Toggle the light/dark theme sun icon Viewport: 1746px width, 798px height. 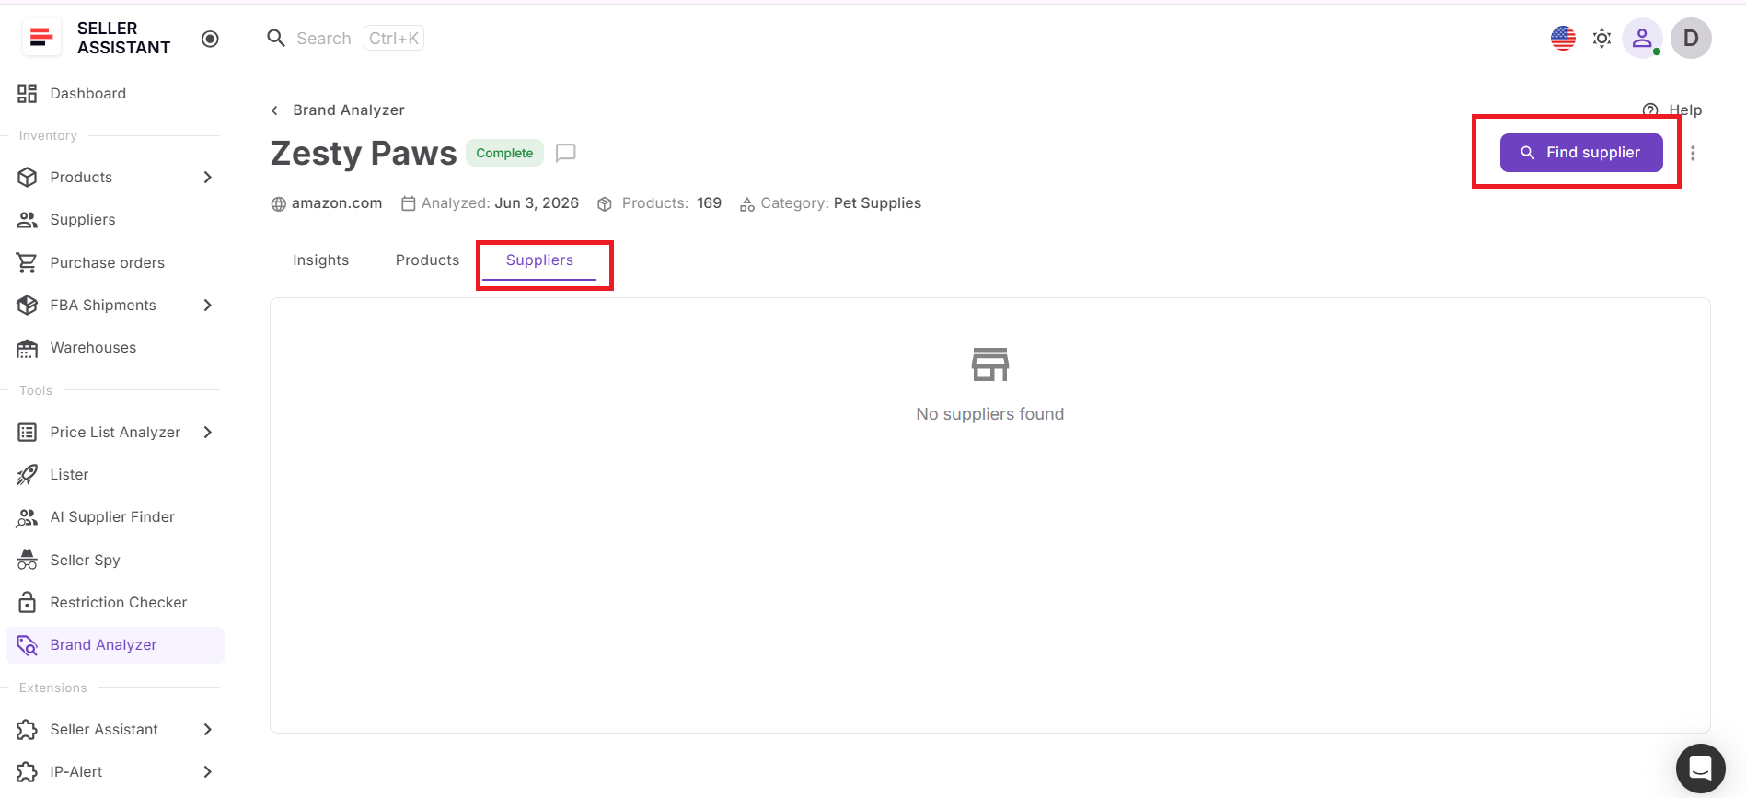[1602, 39]
